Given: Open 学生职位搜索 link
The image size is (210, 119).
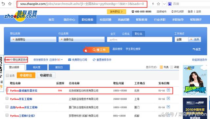Looking at the screenshot, I should [133, 49].
